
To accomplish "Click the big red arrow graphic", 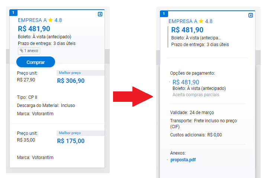I will (x=133, y=97).
